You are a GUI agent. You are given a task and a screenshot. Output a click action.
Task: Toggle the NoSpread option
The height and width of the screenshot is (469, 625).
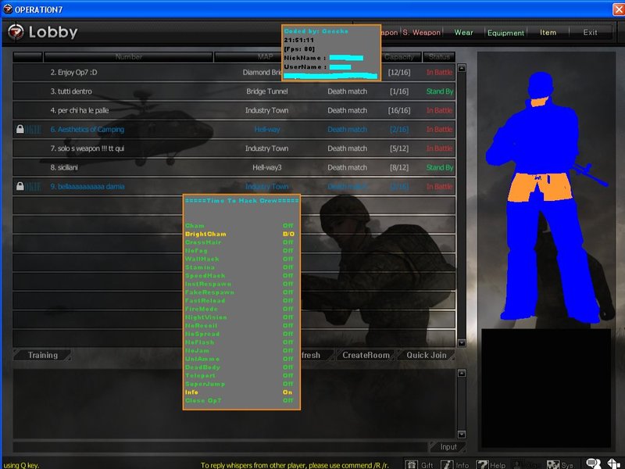[x=240, y=335]
